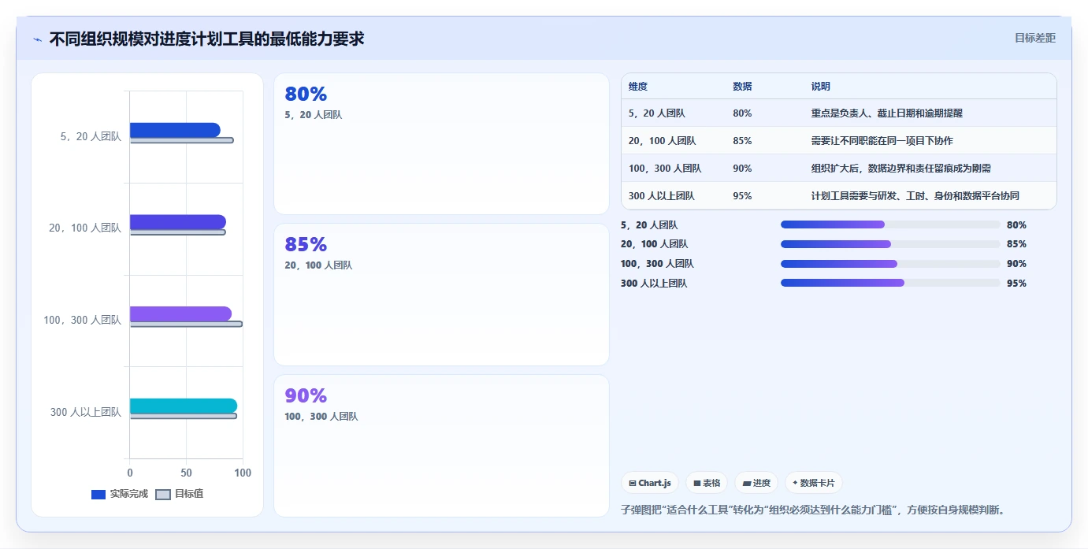Click table cell 100，300 人团队
Viewport: 1088px width, 549px height.
pyautogui.click(x=665, y=169)
